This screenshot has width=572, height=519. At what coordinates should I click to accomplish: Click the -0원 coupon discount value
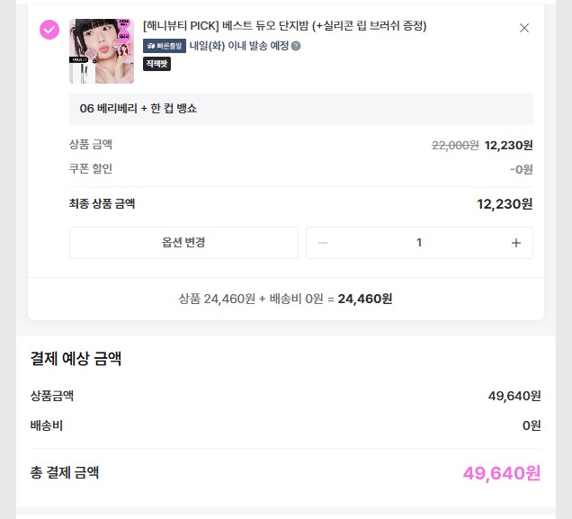[x=522, y=170]
